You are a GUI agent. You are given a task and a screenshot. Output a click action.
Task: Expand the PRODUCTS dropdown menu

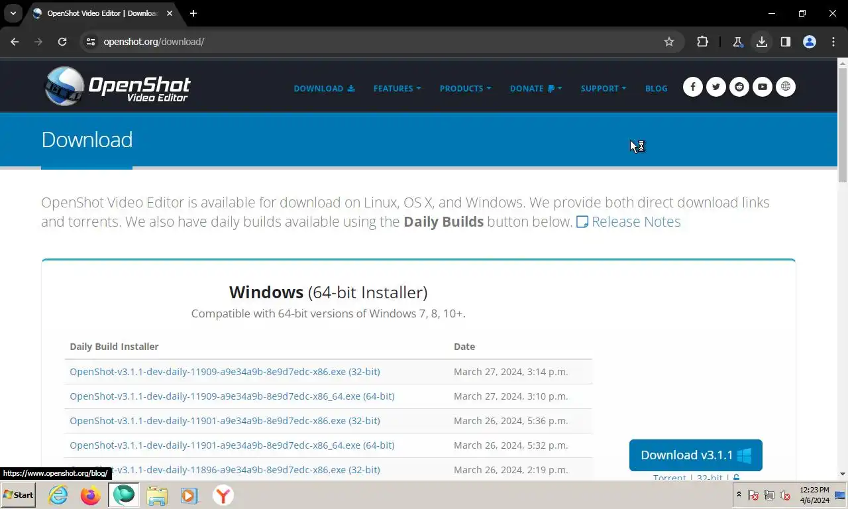tap(465, 88)
